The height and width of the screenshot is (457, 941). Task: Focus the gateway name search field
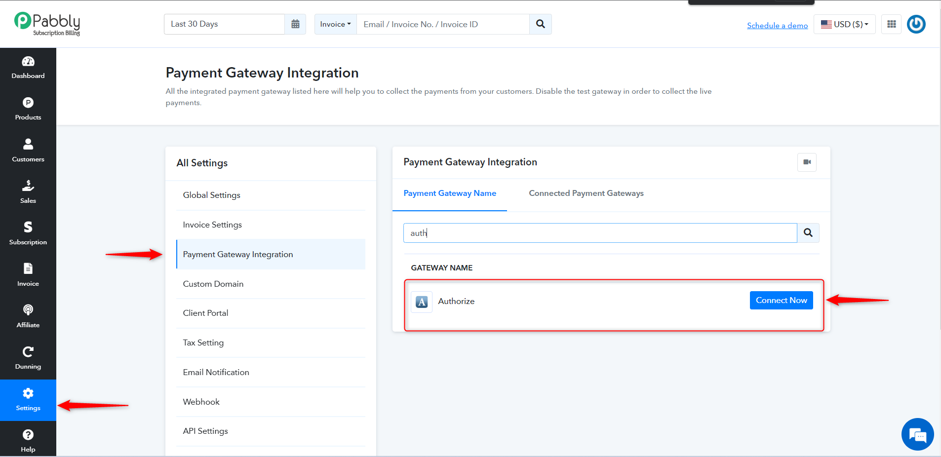click(x=600, y=233)
